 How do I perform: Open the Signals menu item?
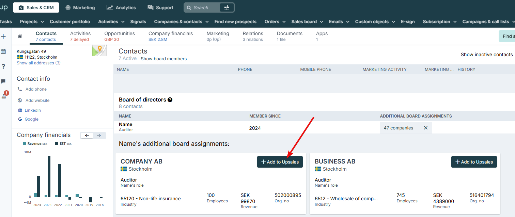pyautogui.click(x=138, y=21)
